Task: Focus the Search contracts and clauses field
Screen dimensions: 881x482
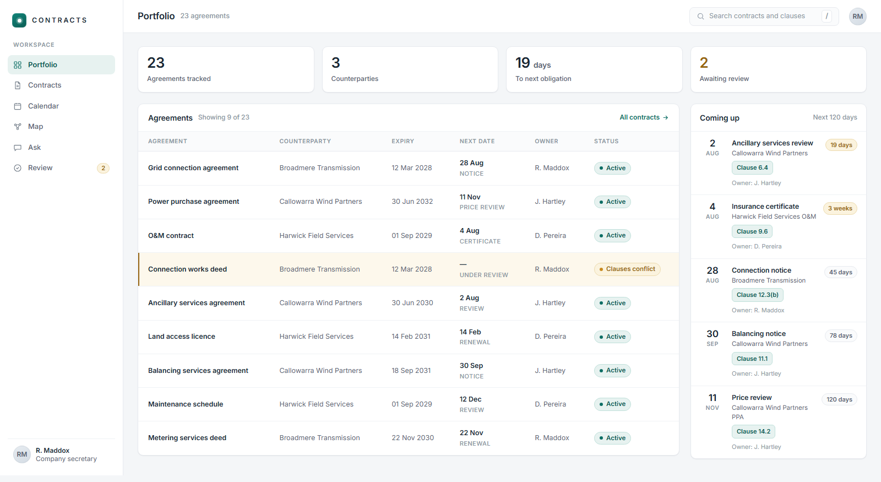Action: pos(764,17)
